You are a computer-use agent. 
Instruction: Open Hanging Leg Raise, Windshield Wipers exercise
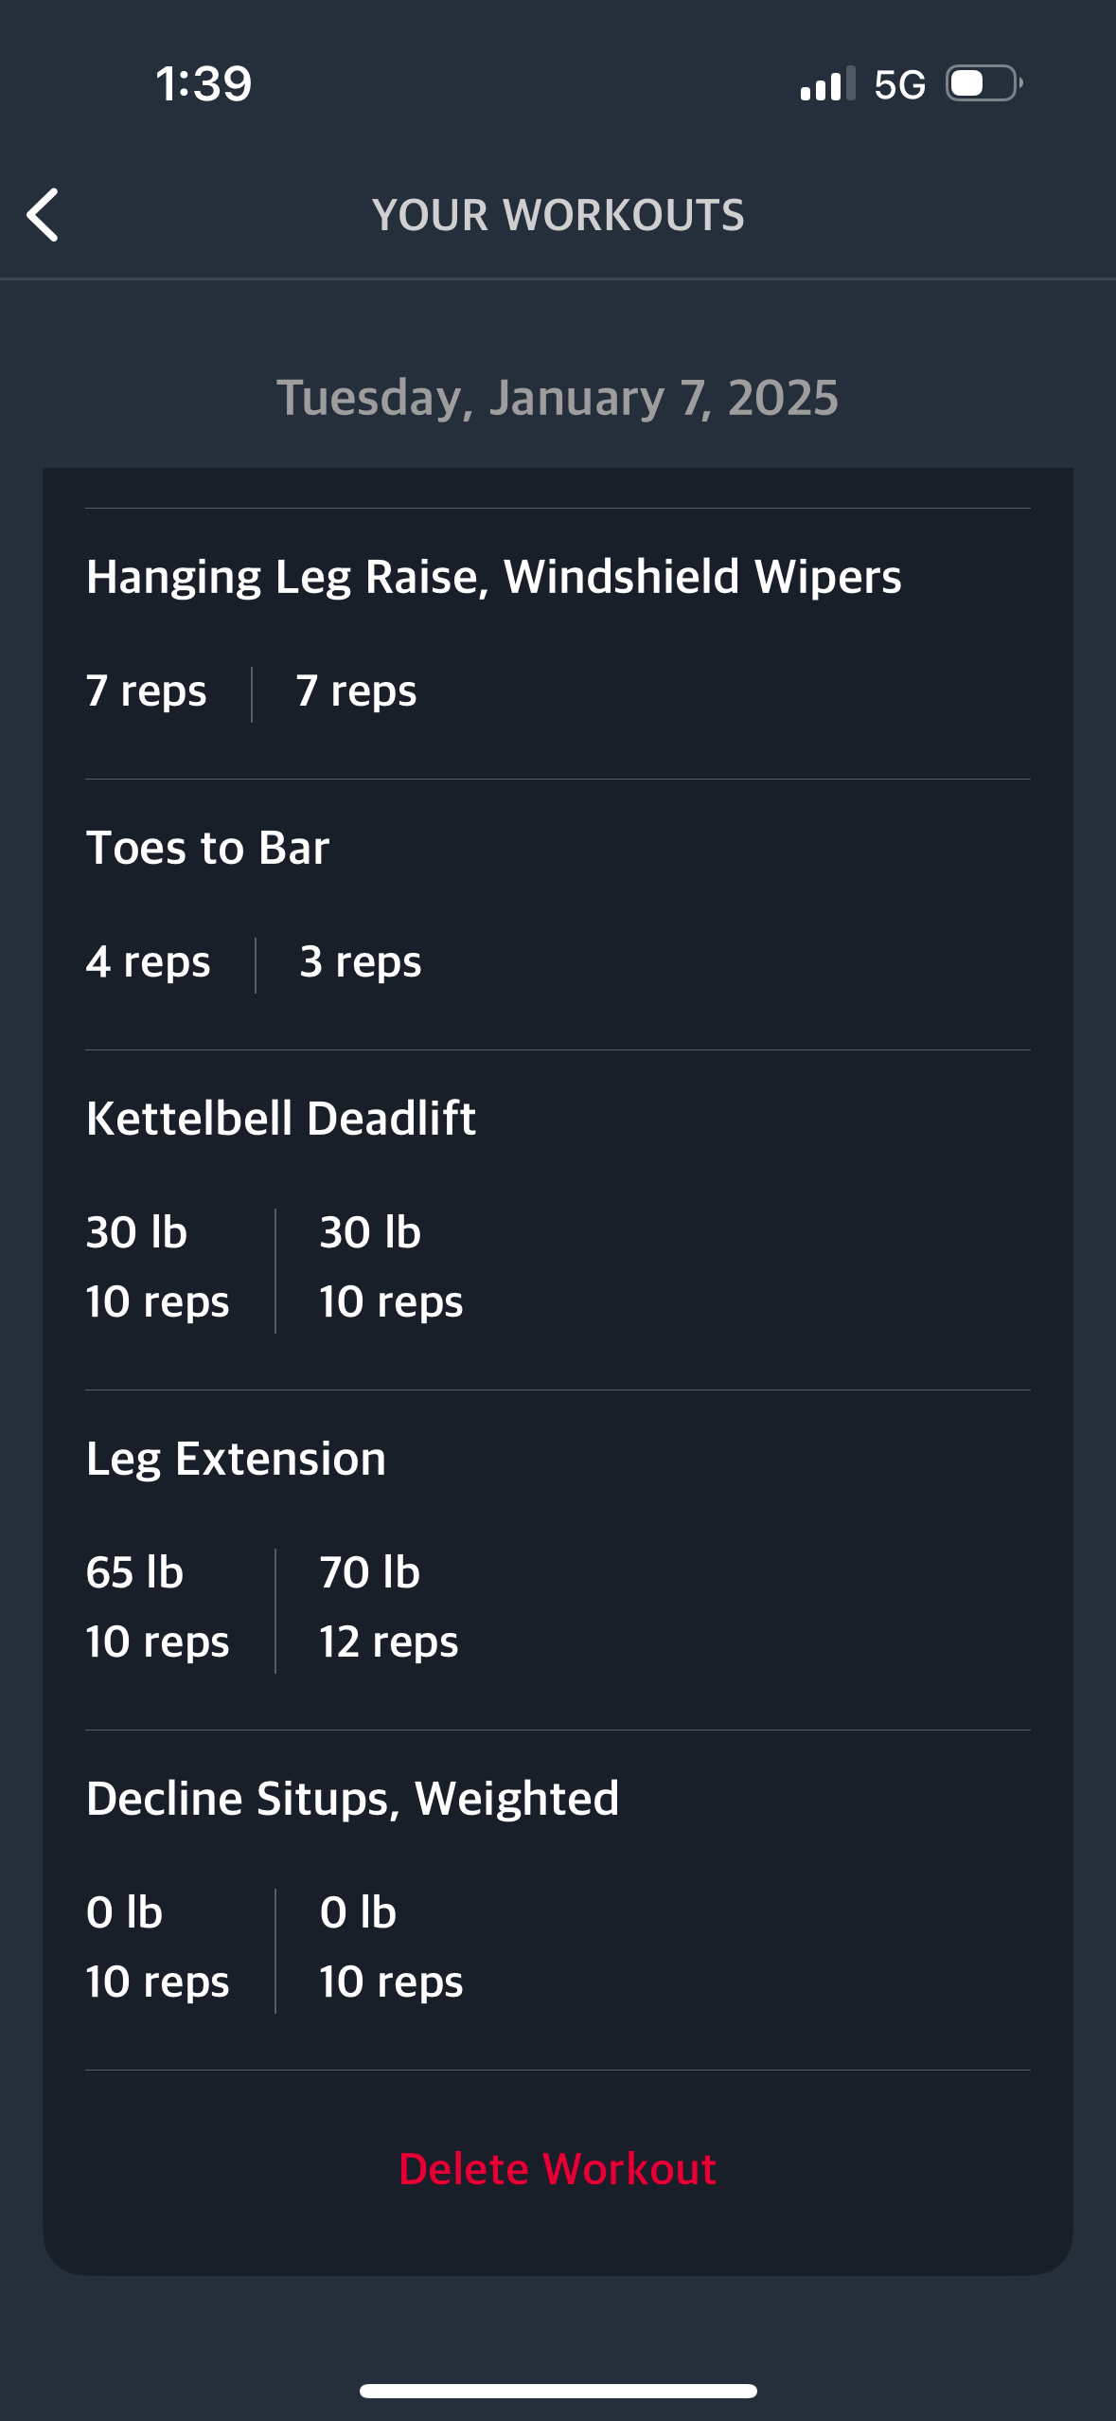click(493, 576)
